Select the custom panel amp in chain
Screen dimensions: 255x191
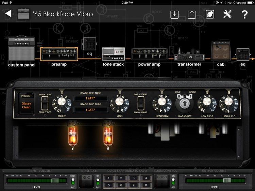[x=21, y=49]
